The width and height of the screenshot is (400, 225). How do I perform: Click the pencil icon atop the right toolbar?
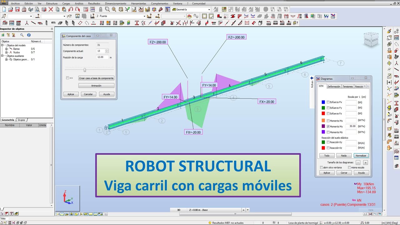pyautogui.click(x=389, y=31)
